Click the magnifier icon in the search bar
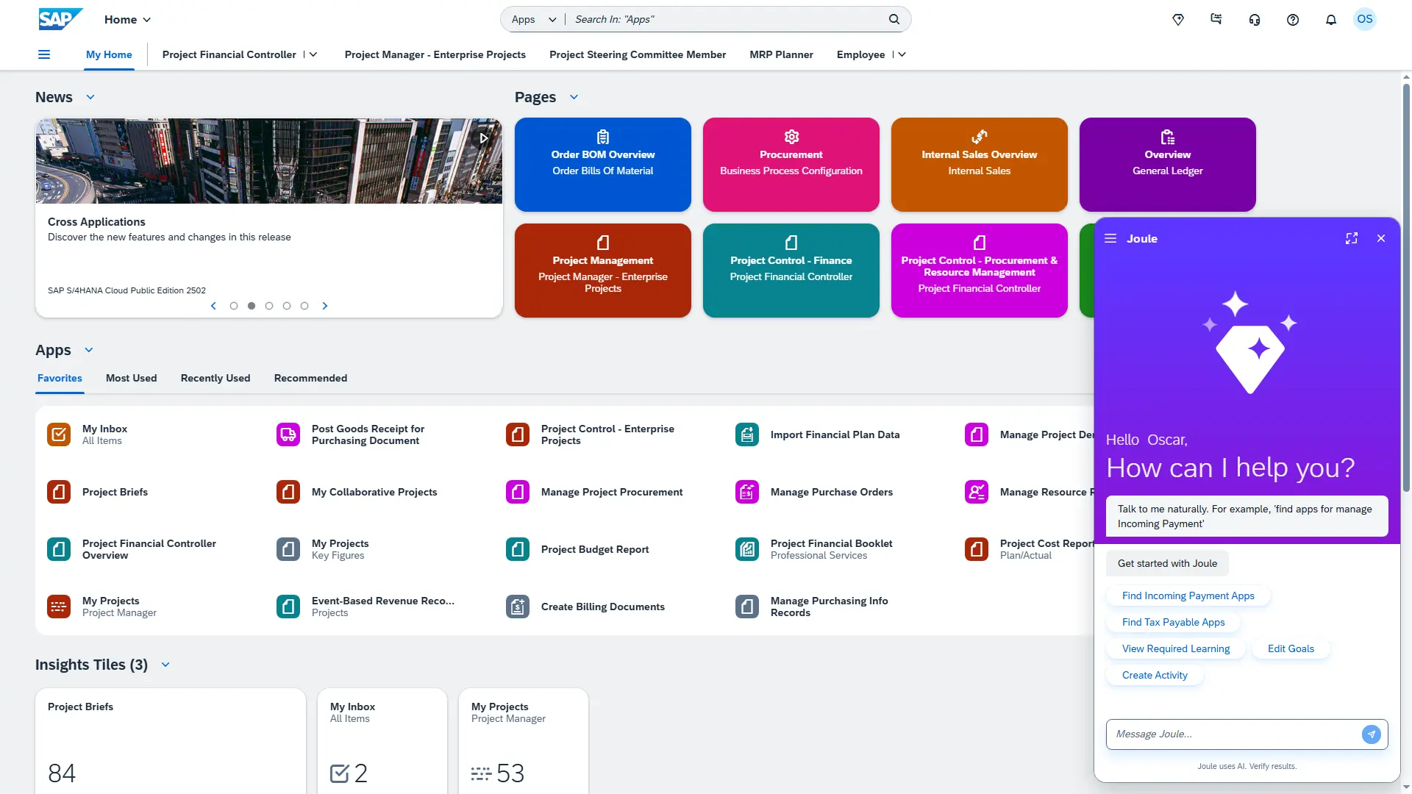Viewport: 1412px width, 794px height. point(894,19)
